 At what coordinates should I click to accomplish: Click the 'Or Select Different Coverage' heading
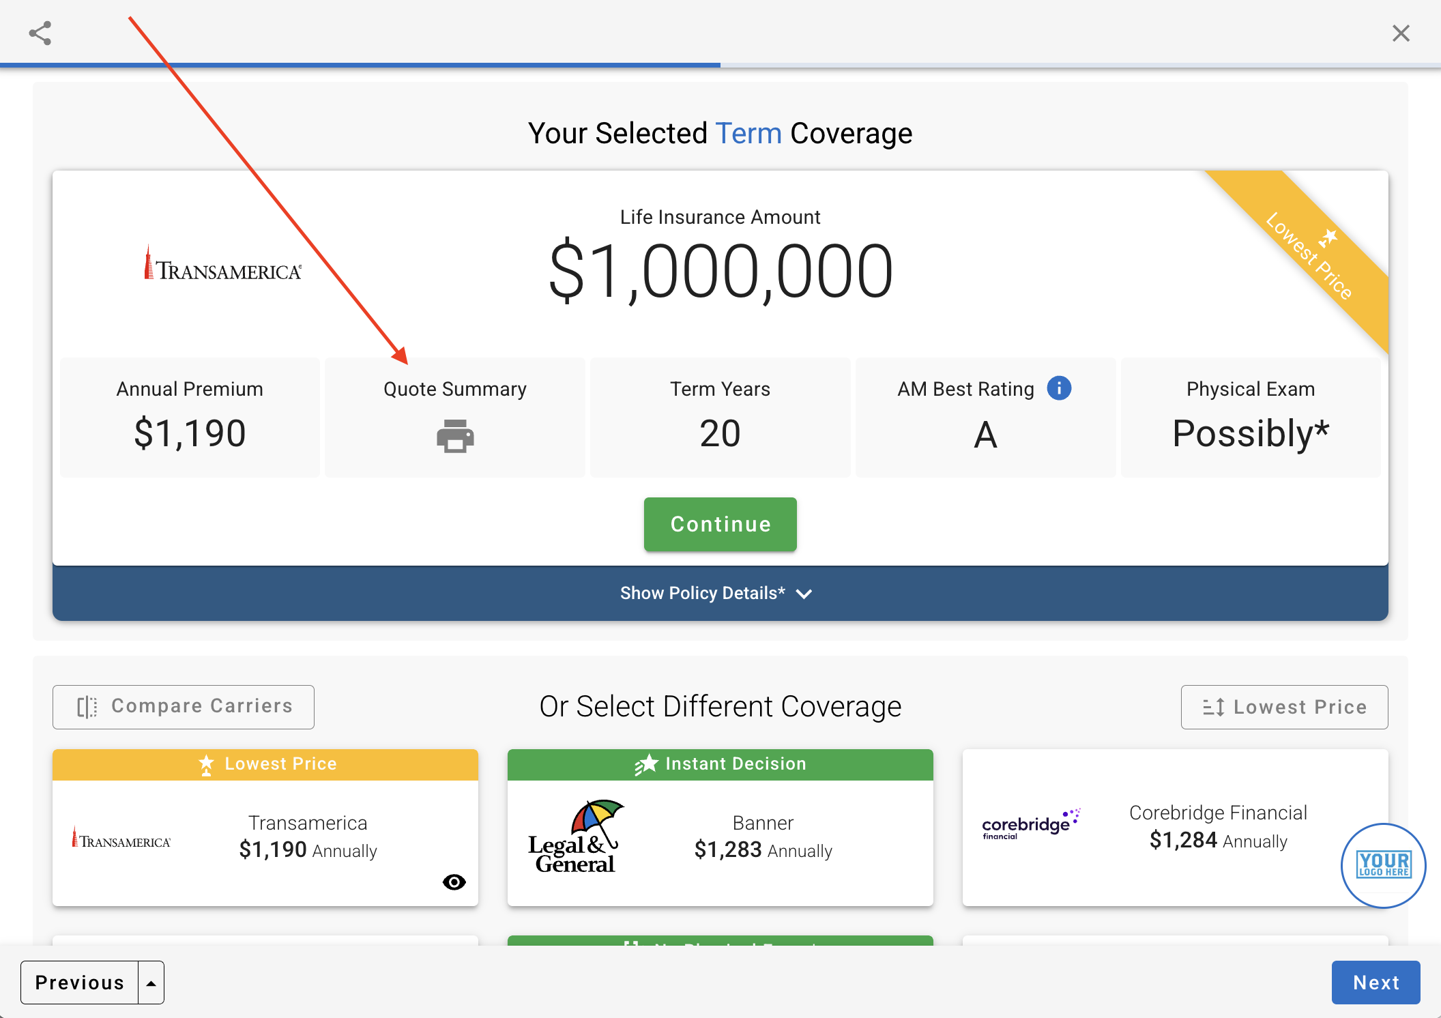click(x=720, y=706)
